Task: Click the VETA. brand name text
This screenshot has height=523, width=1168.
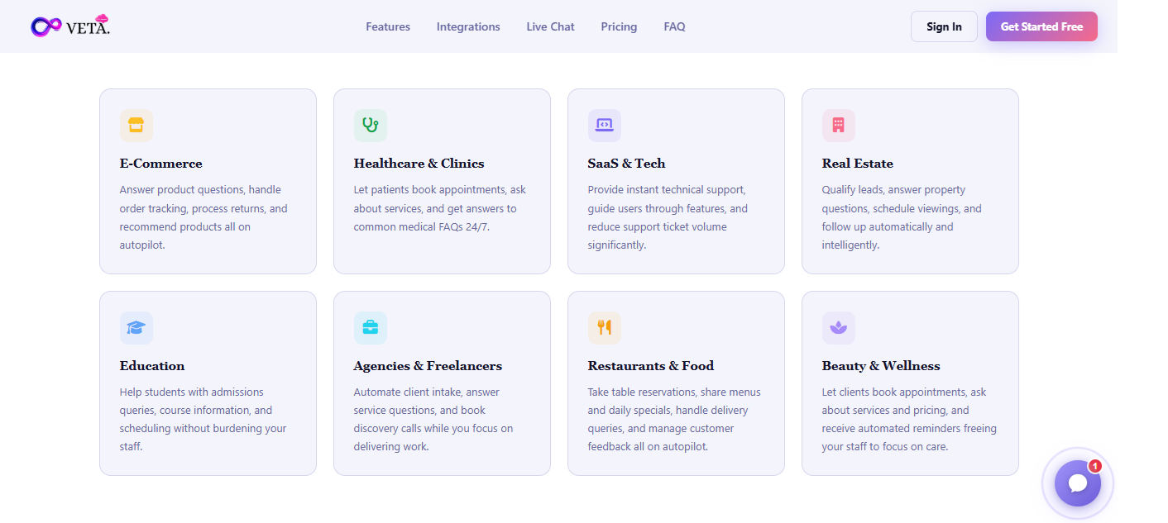Action: click(x=88, y=27)
